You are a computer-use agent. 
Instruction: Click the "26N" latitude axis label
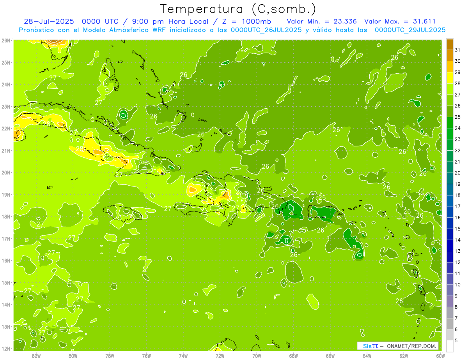click(5, 41)
